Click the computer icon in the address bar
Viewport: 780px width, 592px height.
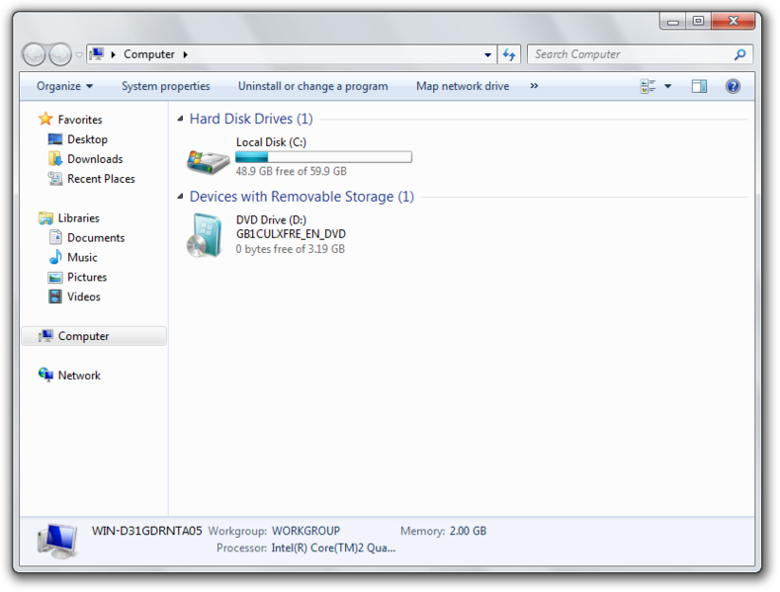pyautogui.click(x=98, y=53)
